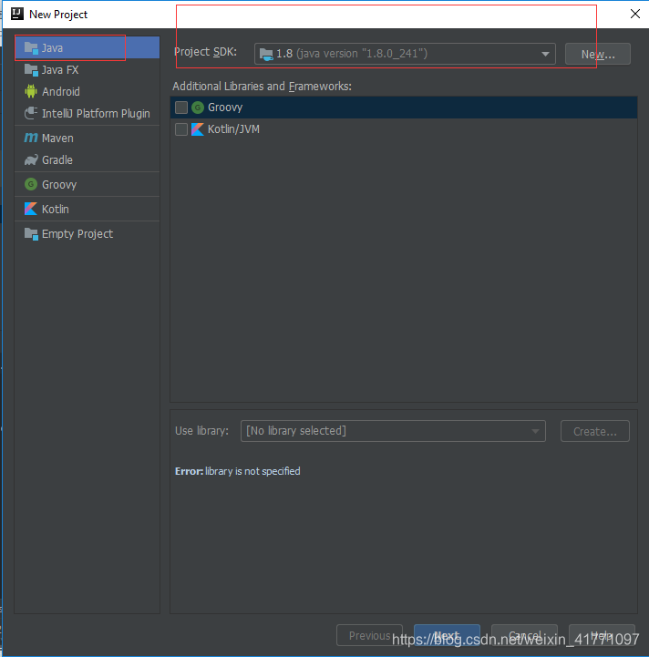Click 'Error: library is not specified' text
This screenshot has height=657, width=649.
(237, 471)
